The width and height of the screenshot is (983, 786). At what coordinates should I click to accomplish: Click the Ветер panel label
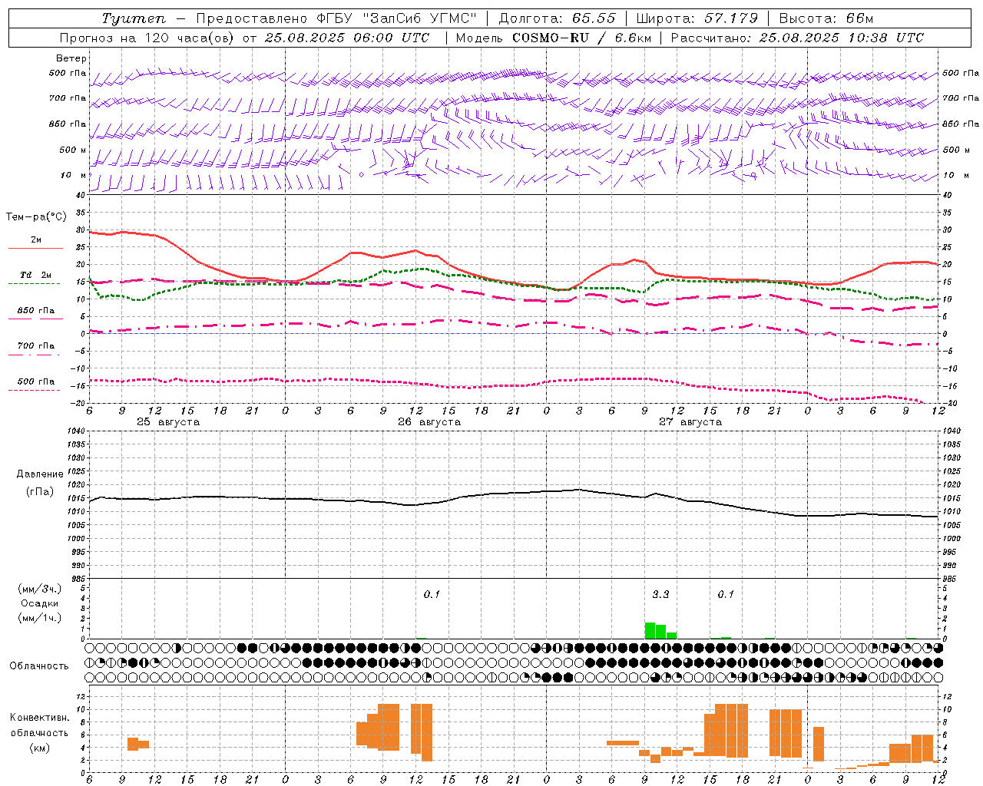pos(71,58)
